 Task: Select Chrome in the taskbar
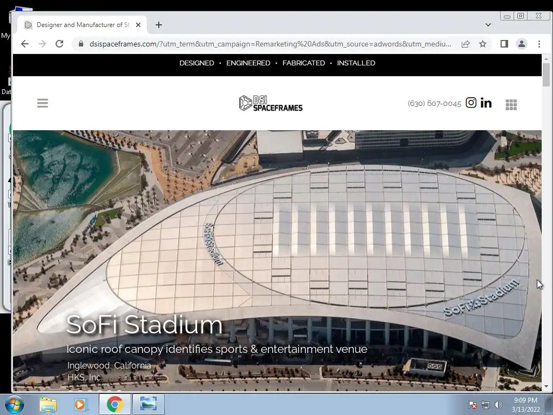114,404
